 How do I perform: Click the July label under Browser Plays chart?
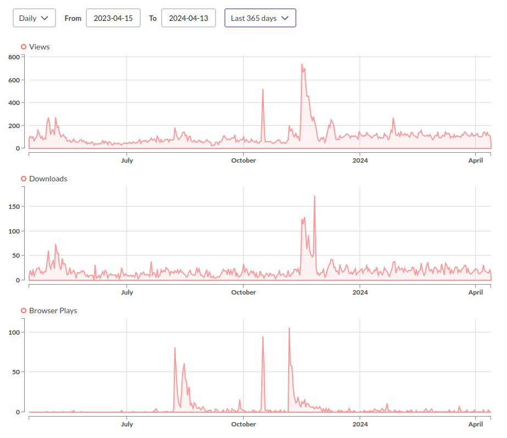127,424
